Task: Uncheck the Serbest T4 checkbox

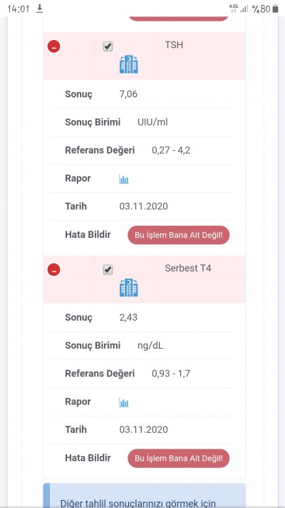Action: click(x=108, y=270)
